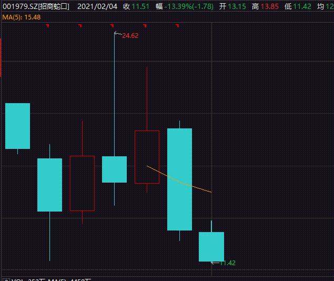
Task: Select the first hollow red candlestick
Action: click(82, 183)
